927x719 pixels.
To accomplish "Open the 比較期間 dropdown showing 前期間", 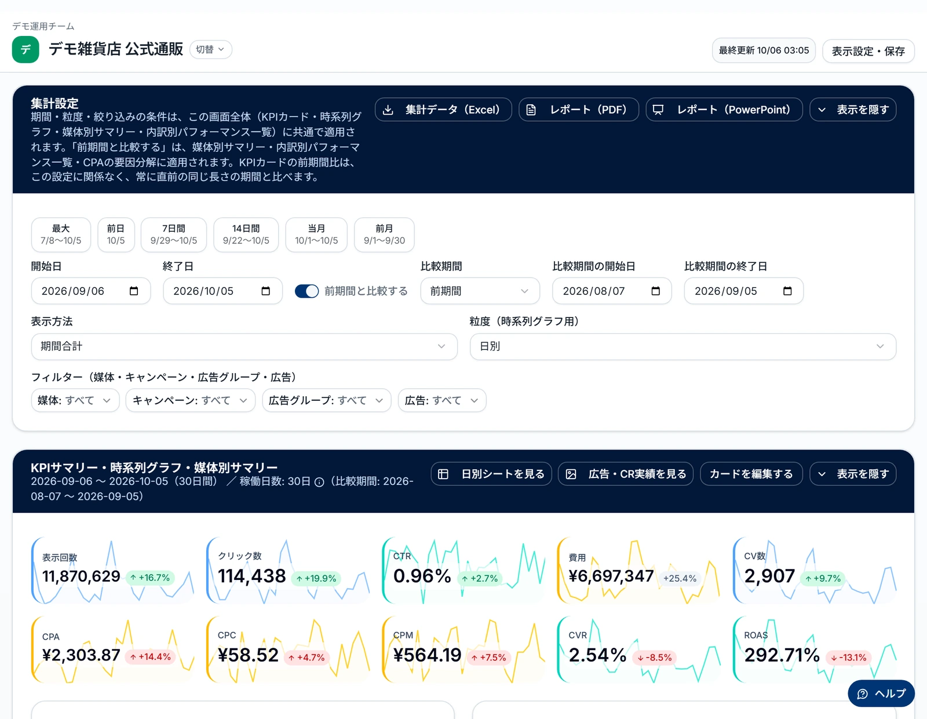I will (480, 291).
